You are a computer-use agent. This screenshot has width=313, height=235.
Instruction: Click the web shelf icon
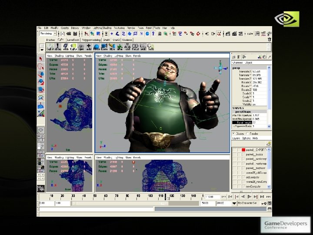coord(66,47)
